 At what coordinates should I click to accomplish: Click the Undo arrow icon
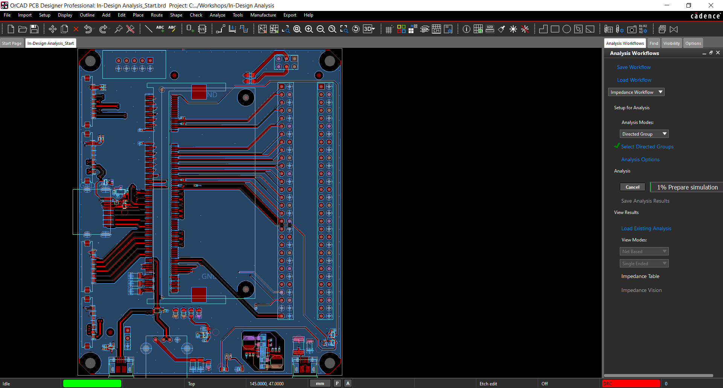click(x=88, y=29)
